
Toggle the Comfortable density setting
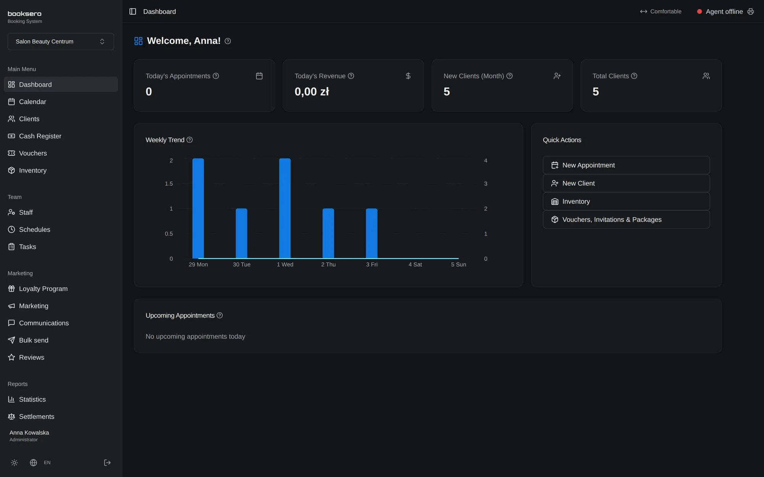click(660, 11)
